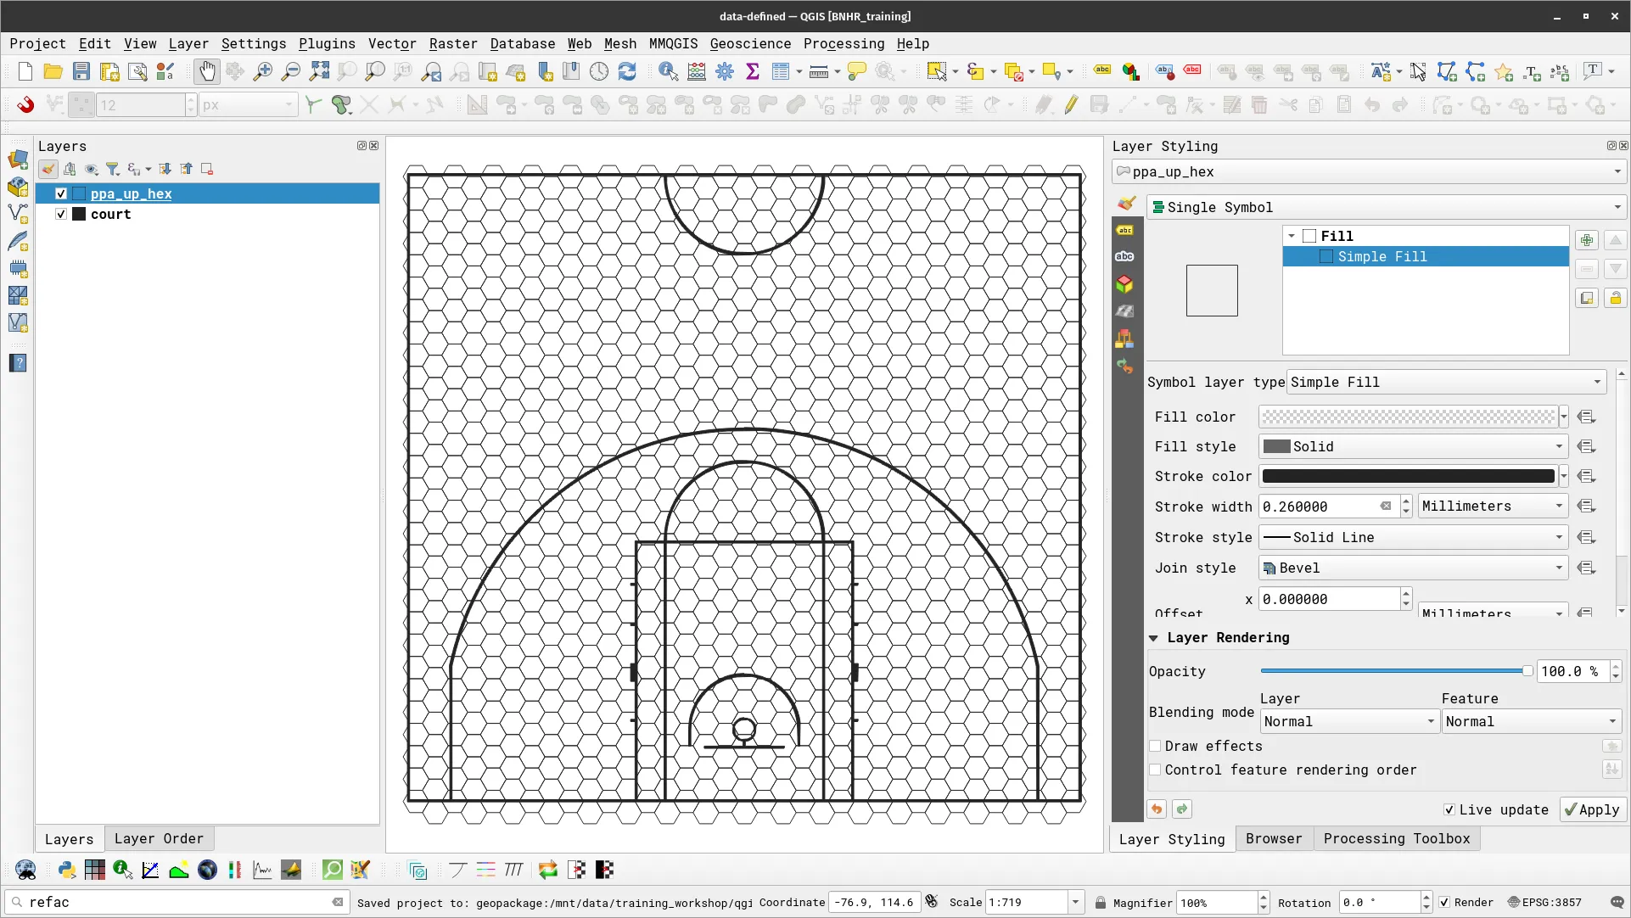Remove the selected layer from Layers panel
Screen dimensions: 1631x918
[x=206, y=169]
